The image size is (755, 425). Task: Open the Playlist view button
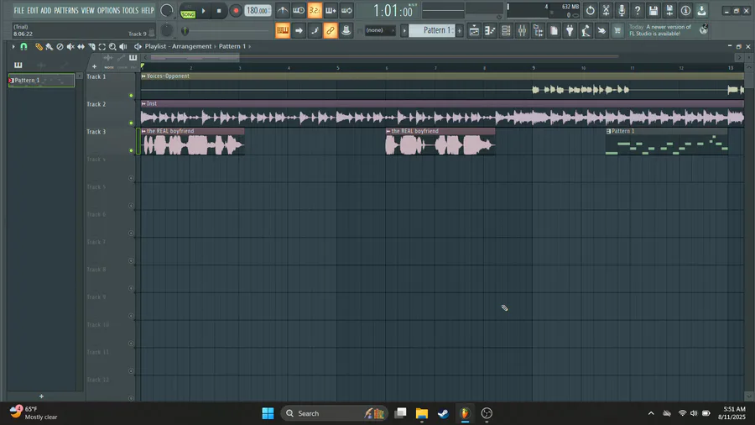click(x=474, y=31)
